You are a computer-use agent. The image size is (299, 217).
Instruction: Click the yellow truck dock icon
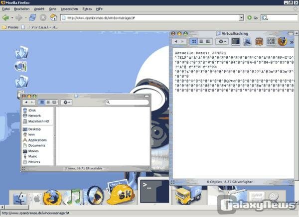click(188, 196)
